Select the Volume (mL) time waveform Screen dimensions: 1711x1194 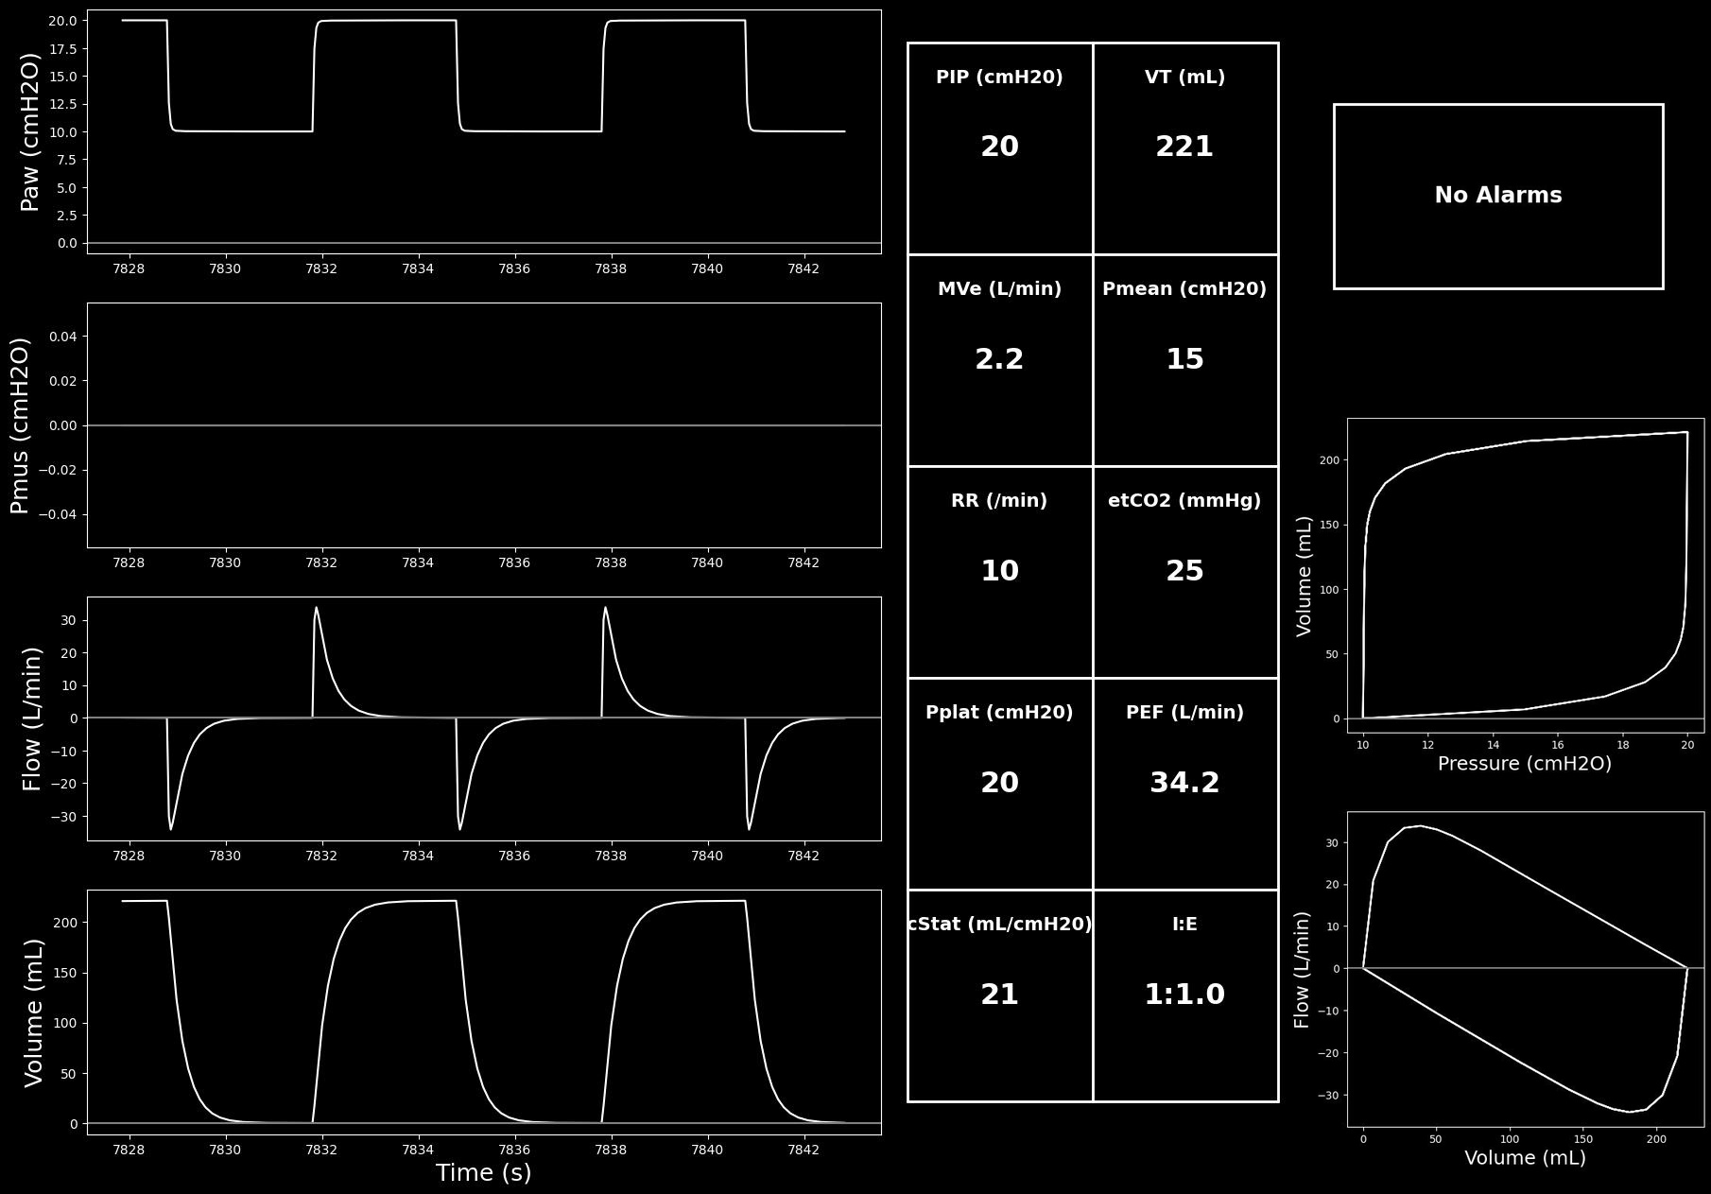pos(484,1012)
